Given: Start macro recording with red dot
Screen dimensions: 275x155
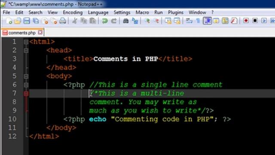Looking at the screenshot, I should click(x=246, y=21).
